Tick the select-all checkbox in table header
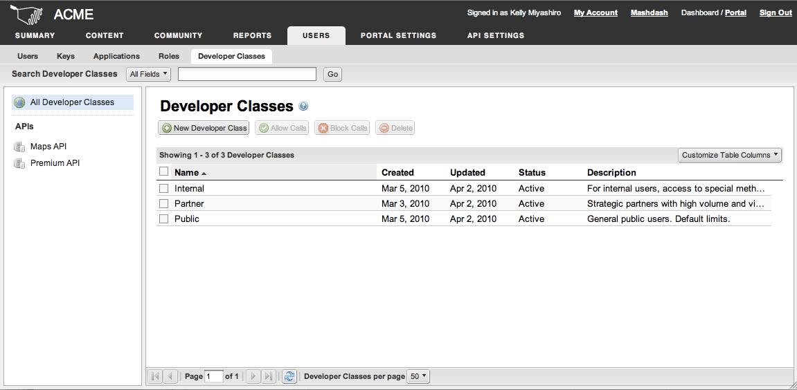This screenshot has width=797, height=390. [163, 171]
